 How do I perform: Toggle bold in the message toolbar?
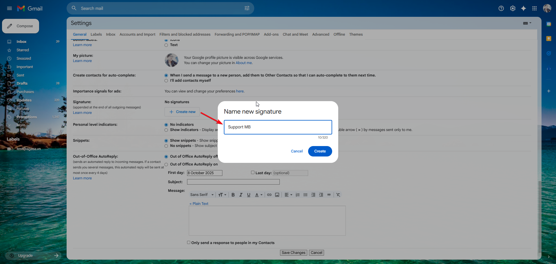(x=233, y=195)
